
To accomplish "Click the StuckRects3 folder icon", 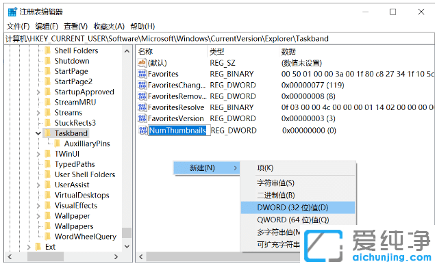I will click(48, 122).
